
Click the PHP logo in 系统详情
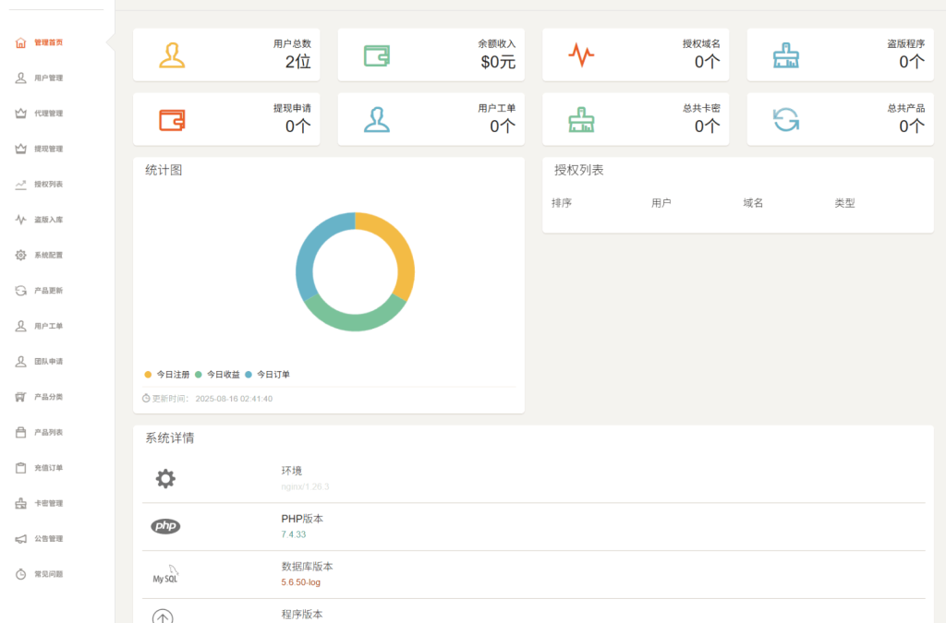pos(165,526)
